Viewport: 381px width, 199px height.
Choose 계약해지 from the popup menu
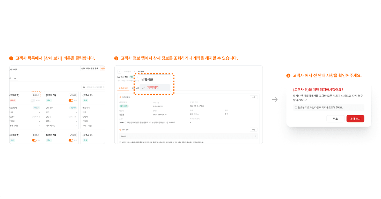[155, 88]
